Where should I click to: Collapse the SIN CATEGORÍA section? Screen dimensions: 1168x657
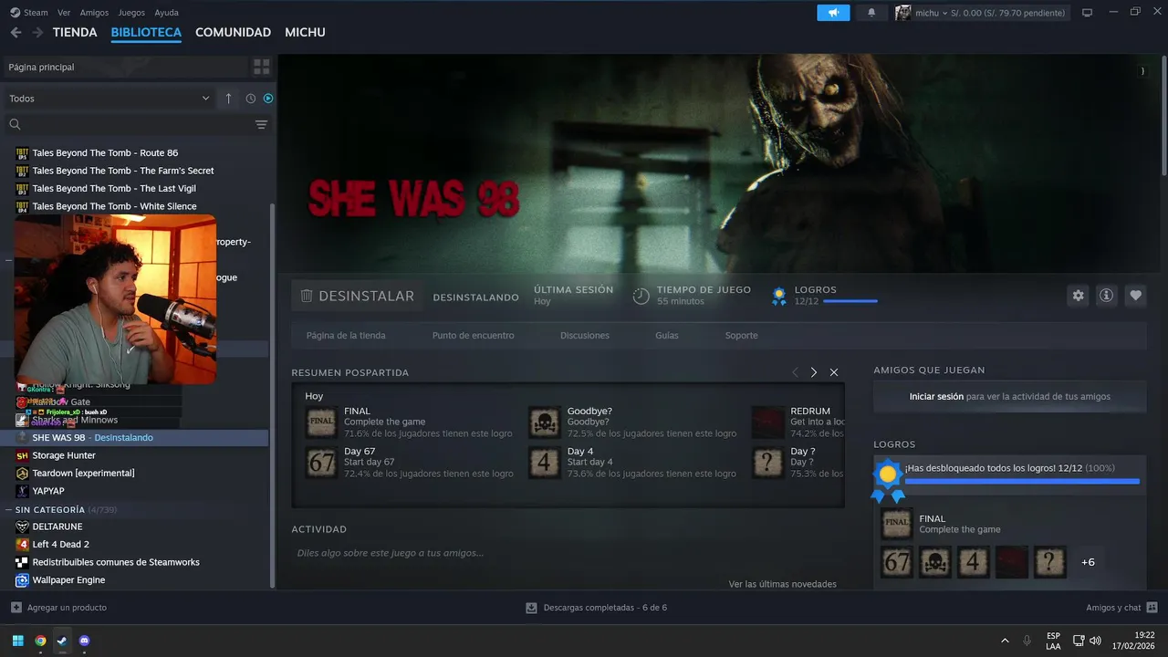[x=9, y=509]
